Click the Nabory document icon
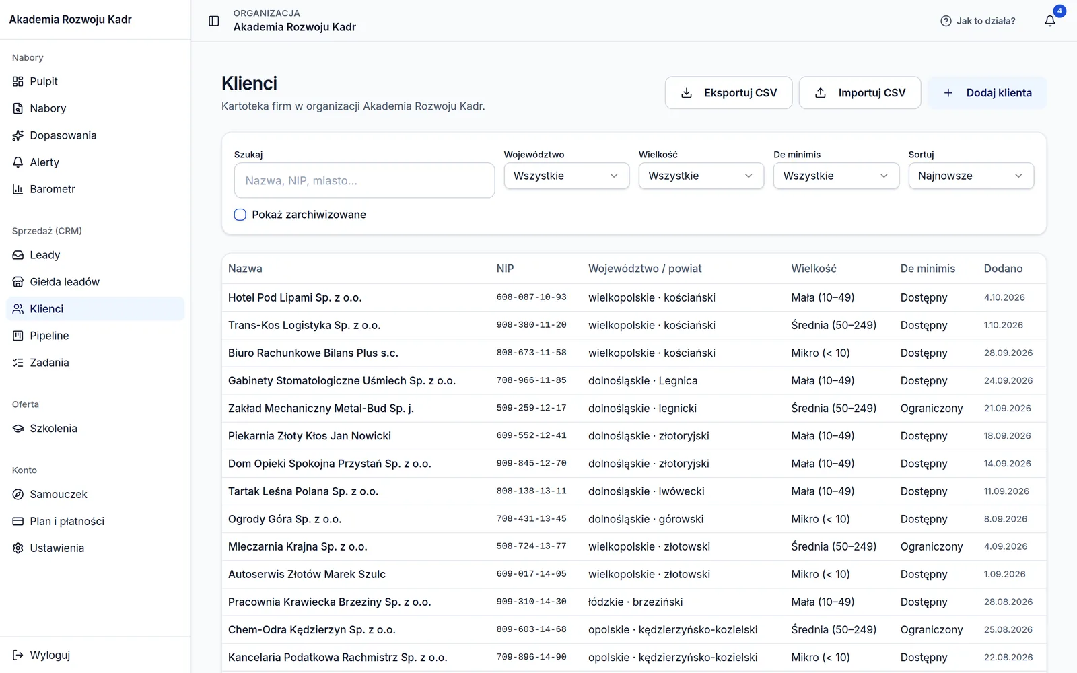This screenshot has width=1077, height=673. point(18,108)
